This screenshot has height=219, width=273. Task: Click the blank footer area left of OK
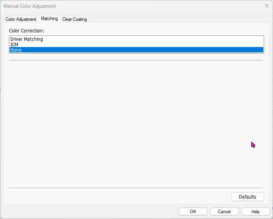(89, 211)
